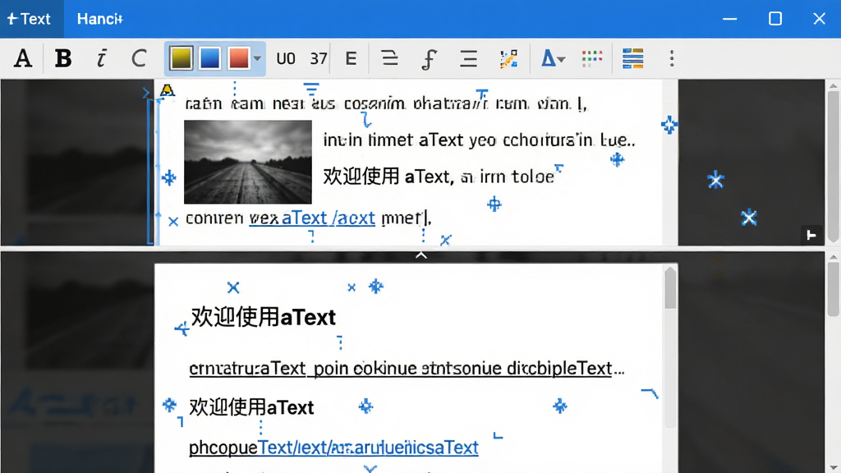Click the 'U0' toolbar item
841x473 pixels.
coord(286,58)
